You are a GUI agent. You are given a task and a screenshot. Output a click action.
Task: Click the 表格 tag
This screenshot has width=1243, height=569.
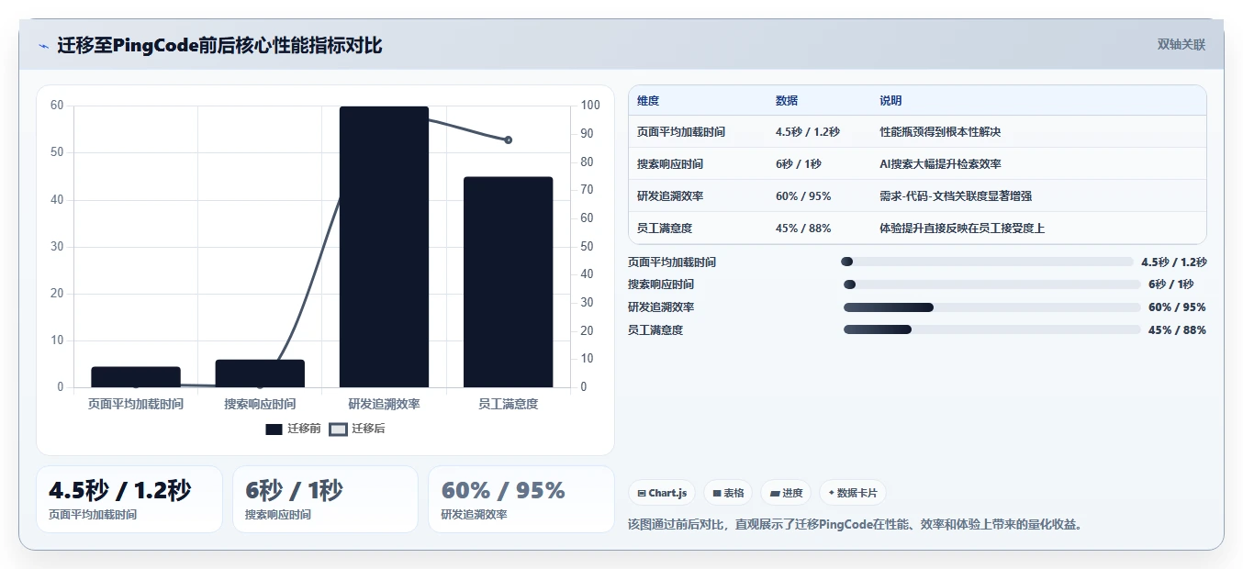tap(728, 493)
